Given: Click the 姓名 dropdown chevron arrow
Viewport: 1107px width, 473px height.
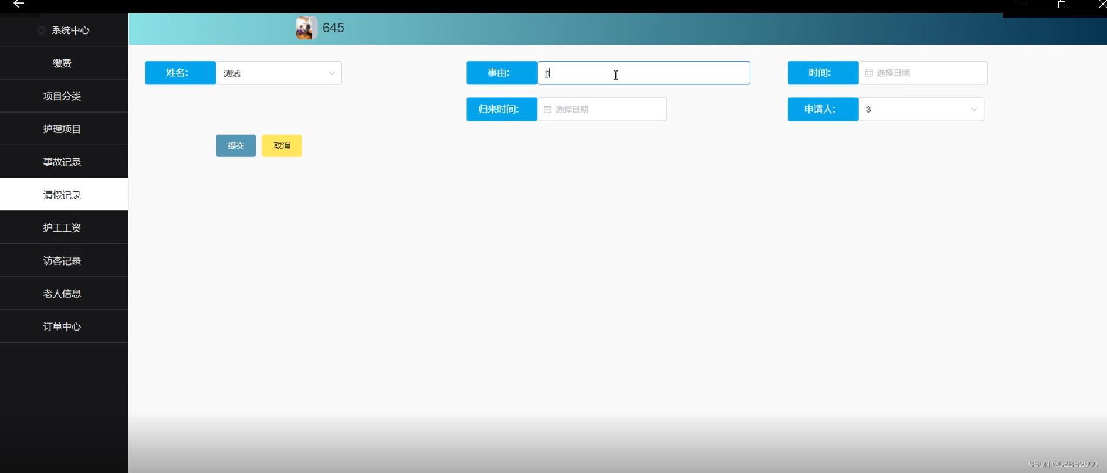Looking at the screenshot, I should [x=331, y=73].
